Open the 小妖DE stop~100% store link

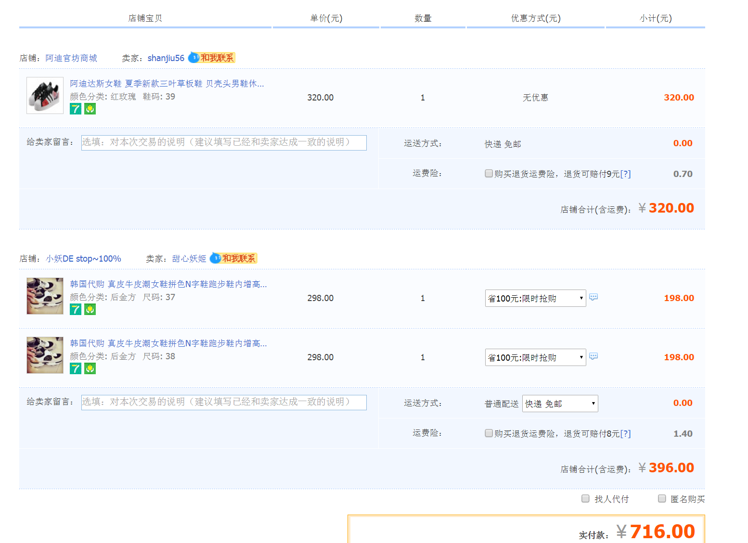83,259
